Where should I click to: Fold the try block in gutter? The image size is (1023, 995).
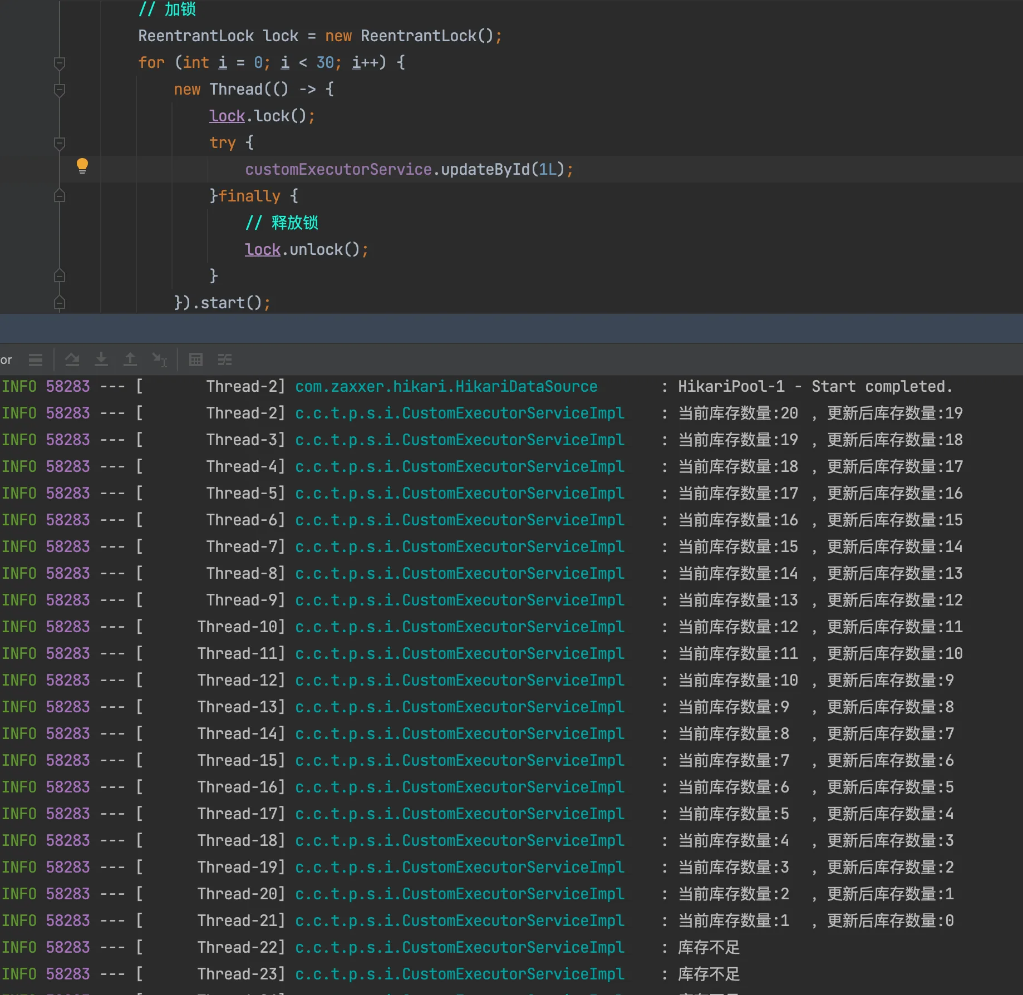60,143
